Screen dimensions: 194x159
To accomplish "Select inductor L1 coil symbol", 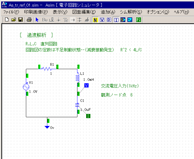I will [78, 77].
